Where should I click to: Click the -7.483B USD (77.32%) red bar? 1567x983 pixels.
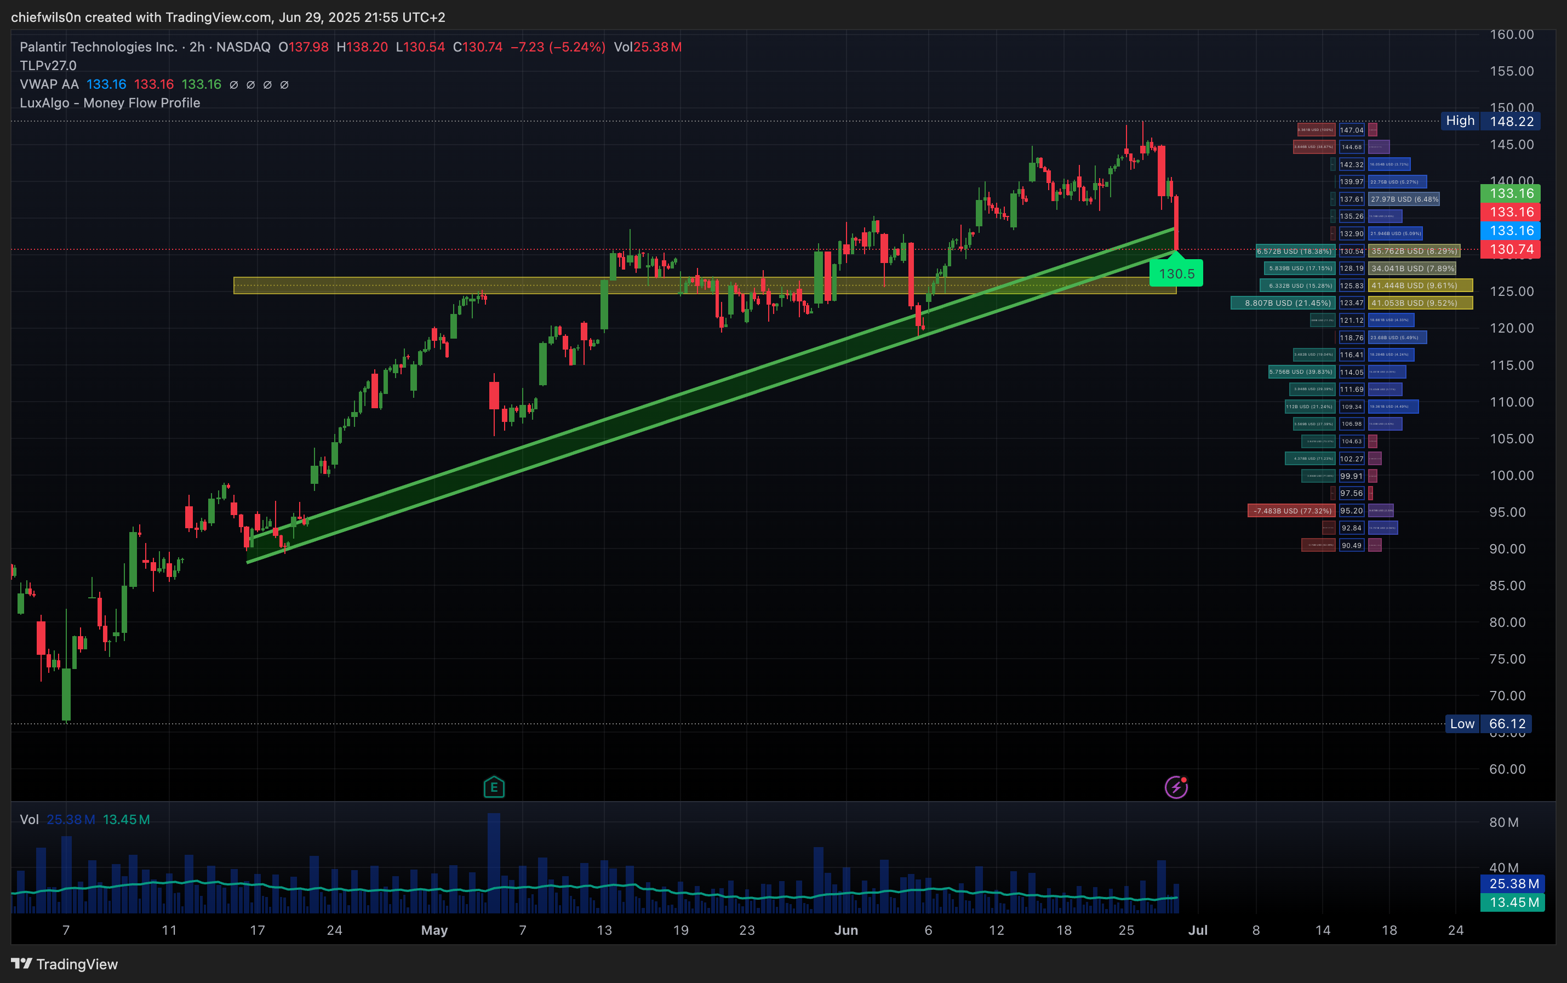point(1291,511)
